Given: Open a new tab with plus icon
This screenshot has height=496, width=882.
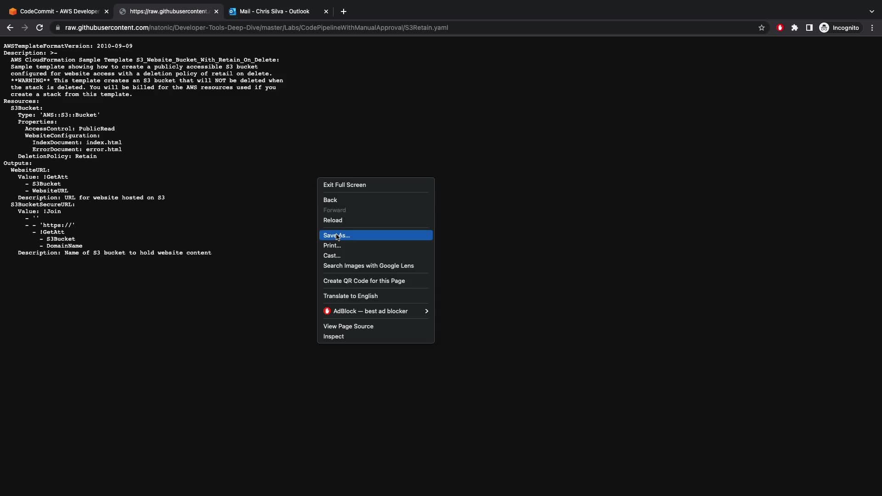Looking at the screenshot, I should click(x=343, y=11).
